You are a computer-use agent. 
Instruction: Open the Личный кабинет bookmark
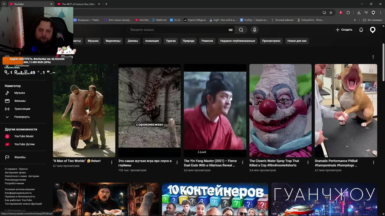[x=282, y=20]
